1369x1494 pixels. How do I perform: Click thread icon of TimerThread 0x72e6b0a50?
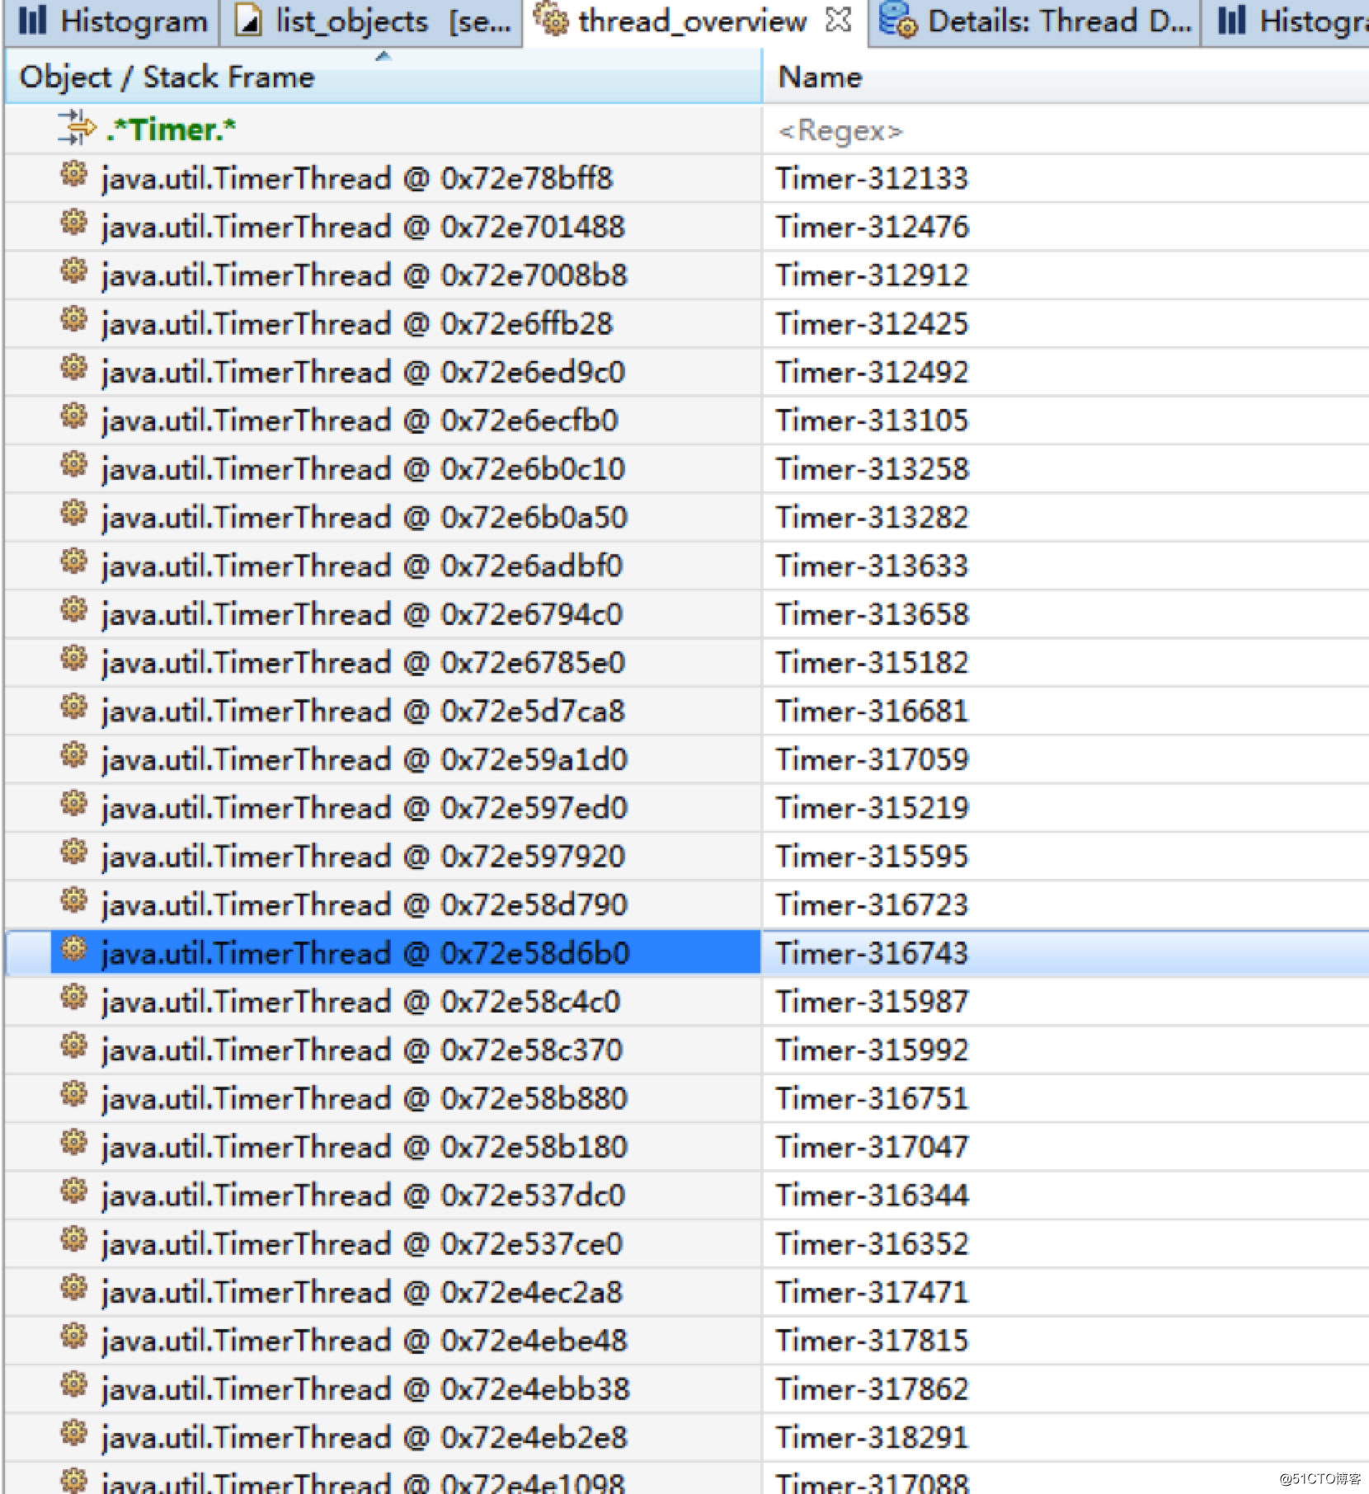73,514
